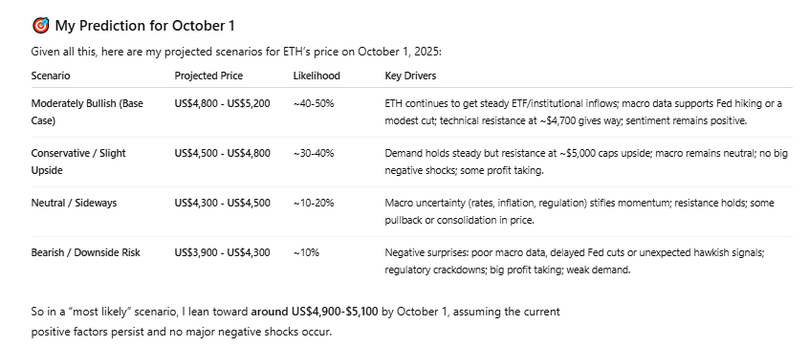This screenshot has width=809, height=346.
Task: Click the bold 'around US$4,900-$5,100' text
Action: 315,312
